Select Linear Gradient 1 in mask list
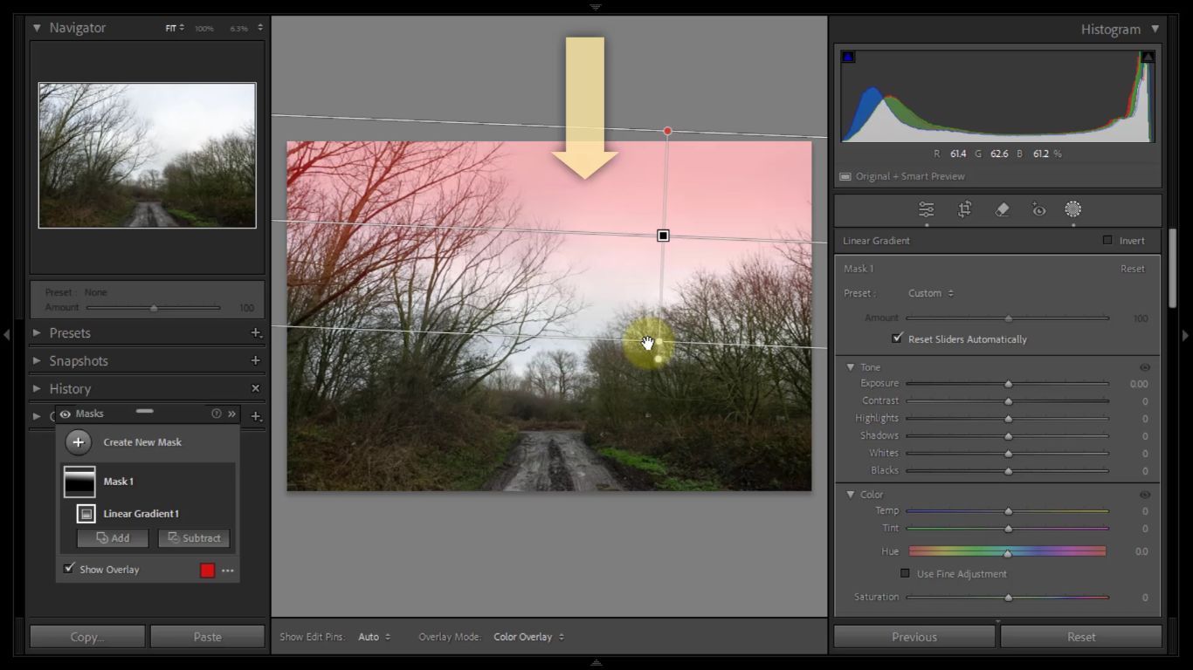The image size is (1193, 670). 141,514
